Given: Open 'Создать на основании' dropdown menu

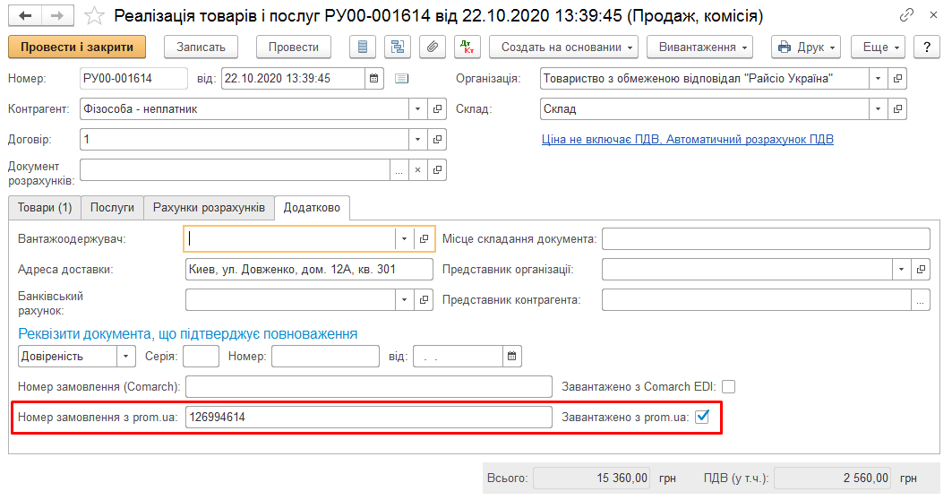Looking at the screenshot, I should click(x=569, y=47).
